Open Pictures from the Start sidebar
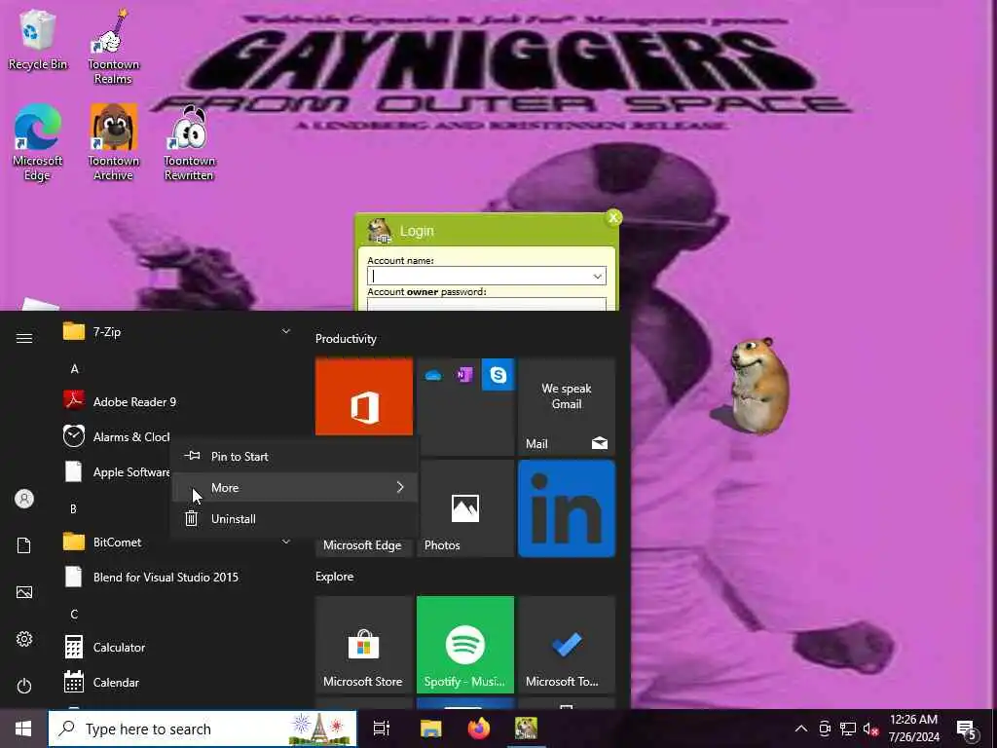The width and height of the screenshot is (997, 748). point(24,592)
